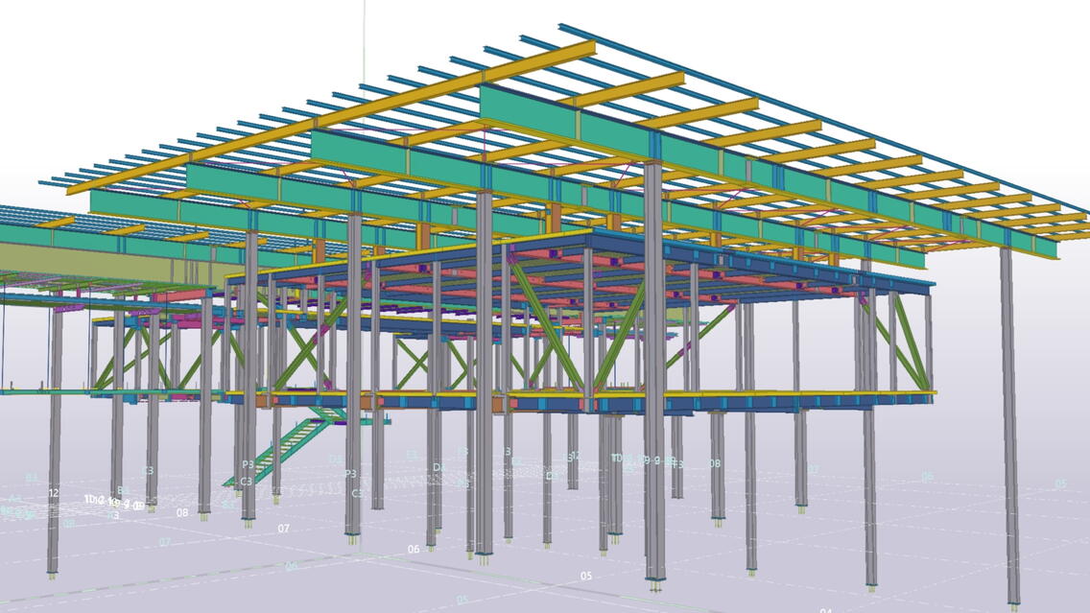Click the 08 grid label right of center
This screenshot has height=613, width=1090.
tap(715, 463)
